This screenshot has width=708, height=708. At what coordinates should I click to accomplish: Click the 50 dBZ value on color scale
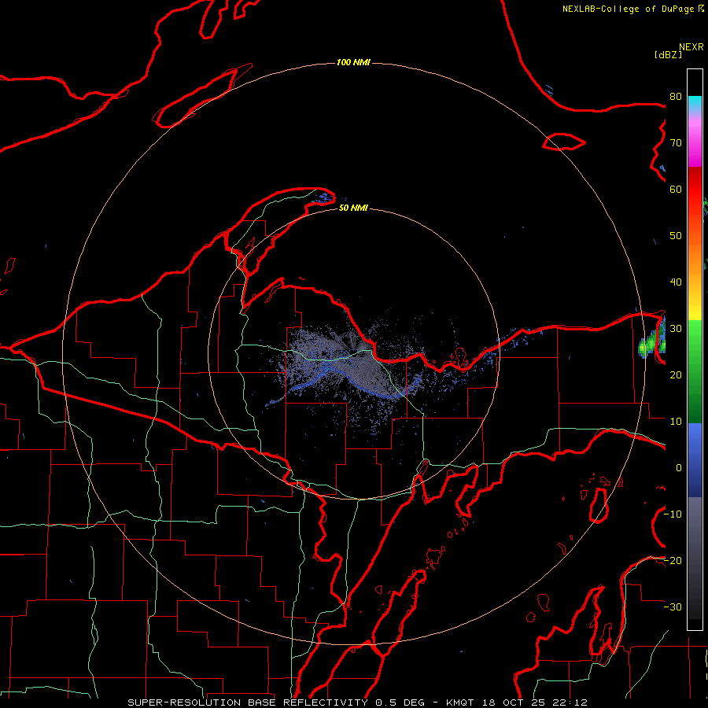(676, 236)
